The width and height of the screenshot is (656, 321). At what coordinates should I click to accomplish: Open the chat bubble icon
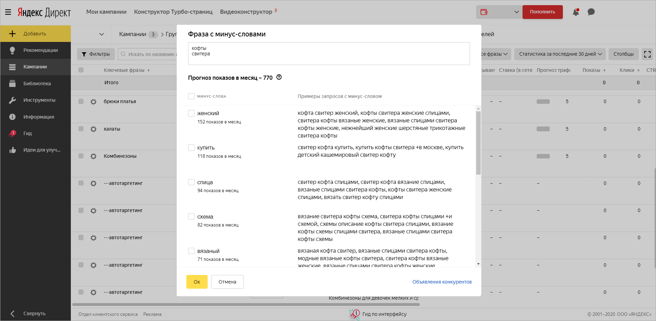coord(591,12)
